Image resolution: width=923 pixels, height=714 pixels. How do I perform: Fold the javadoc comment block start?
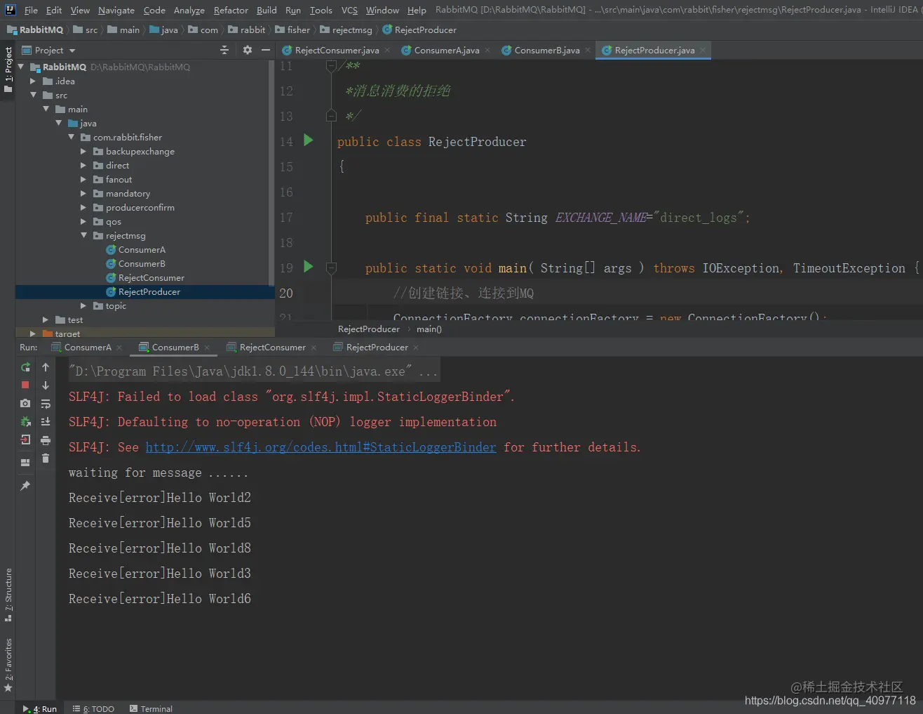pyautogui.click(x=331, y=66)
